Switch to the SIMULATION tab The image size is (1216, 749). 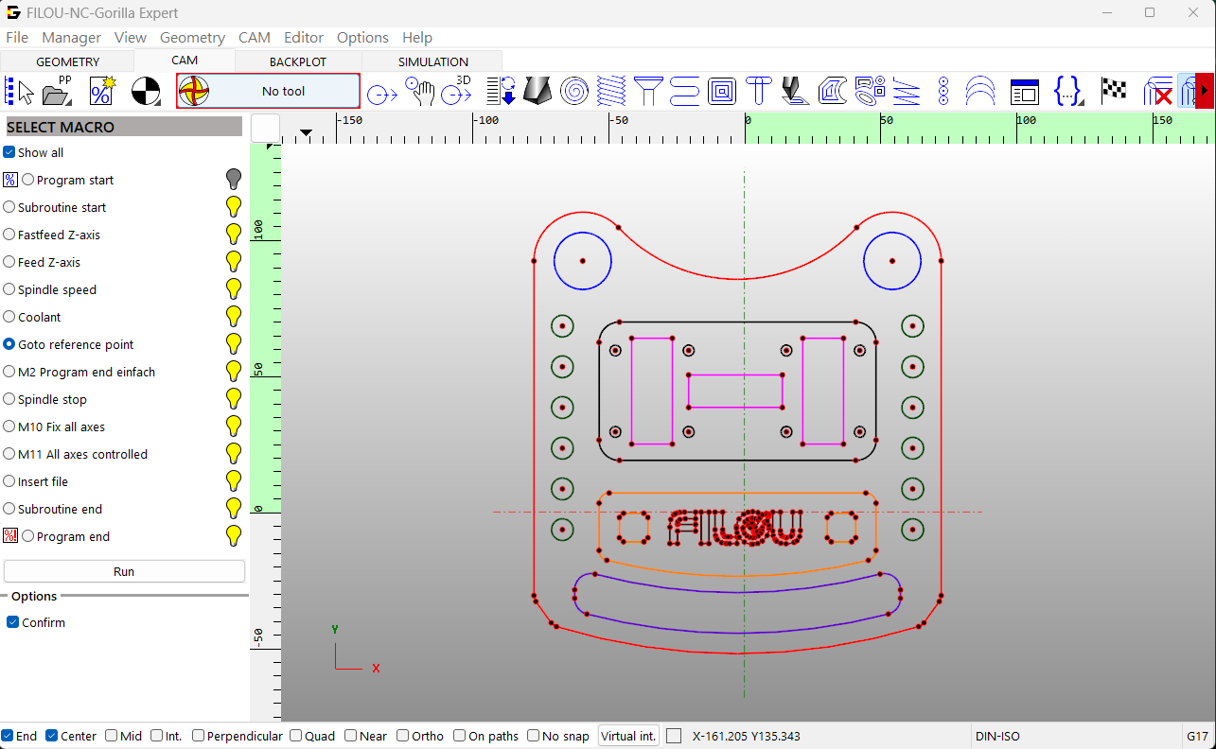(433, 61)
